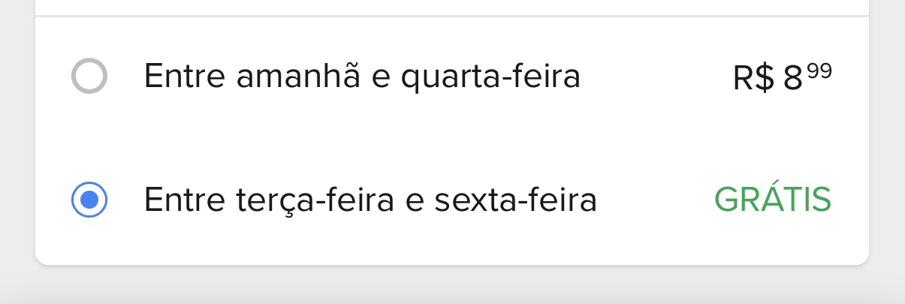The width and height of the screenshot is (905, 304).
Task: Click the R$ 8,99 shipping price
Action: (782, 77)
